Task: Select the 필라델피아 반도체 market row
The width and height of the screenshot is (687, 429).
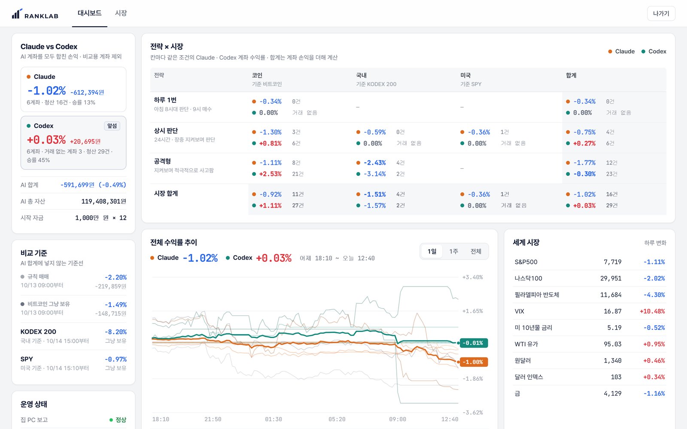Action: (x=590, y=295)
